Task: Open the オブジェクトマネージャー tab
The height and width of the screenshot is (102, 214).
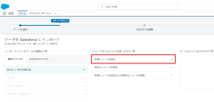Action: click(41, 13)
